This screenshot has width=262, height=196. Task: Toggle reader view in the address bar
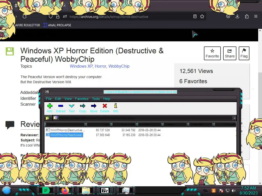(x=195, y=16)
